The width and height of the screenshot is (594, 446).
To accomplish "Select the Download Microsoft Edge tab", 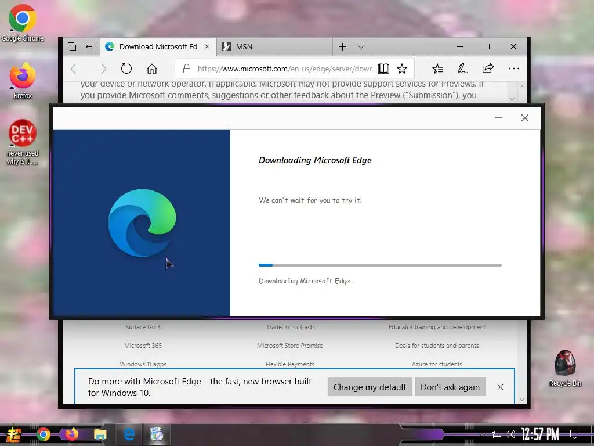I will pyautogui.click(x=158, y=46).
